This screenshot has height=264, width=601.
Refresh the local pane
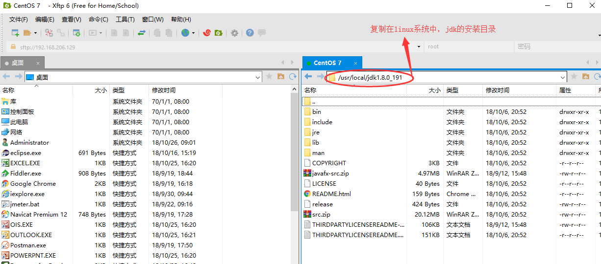[293, 77]
